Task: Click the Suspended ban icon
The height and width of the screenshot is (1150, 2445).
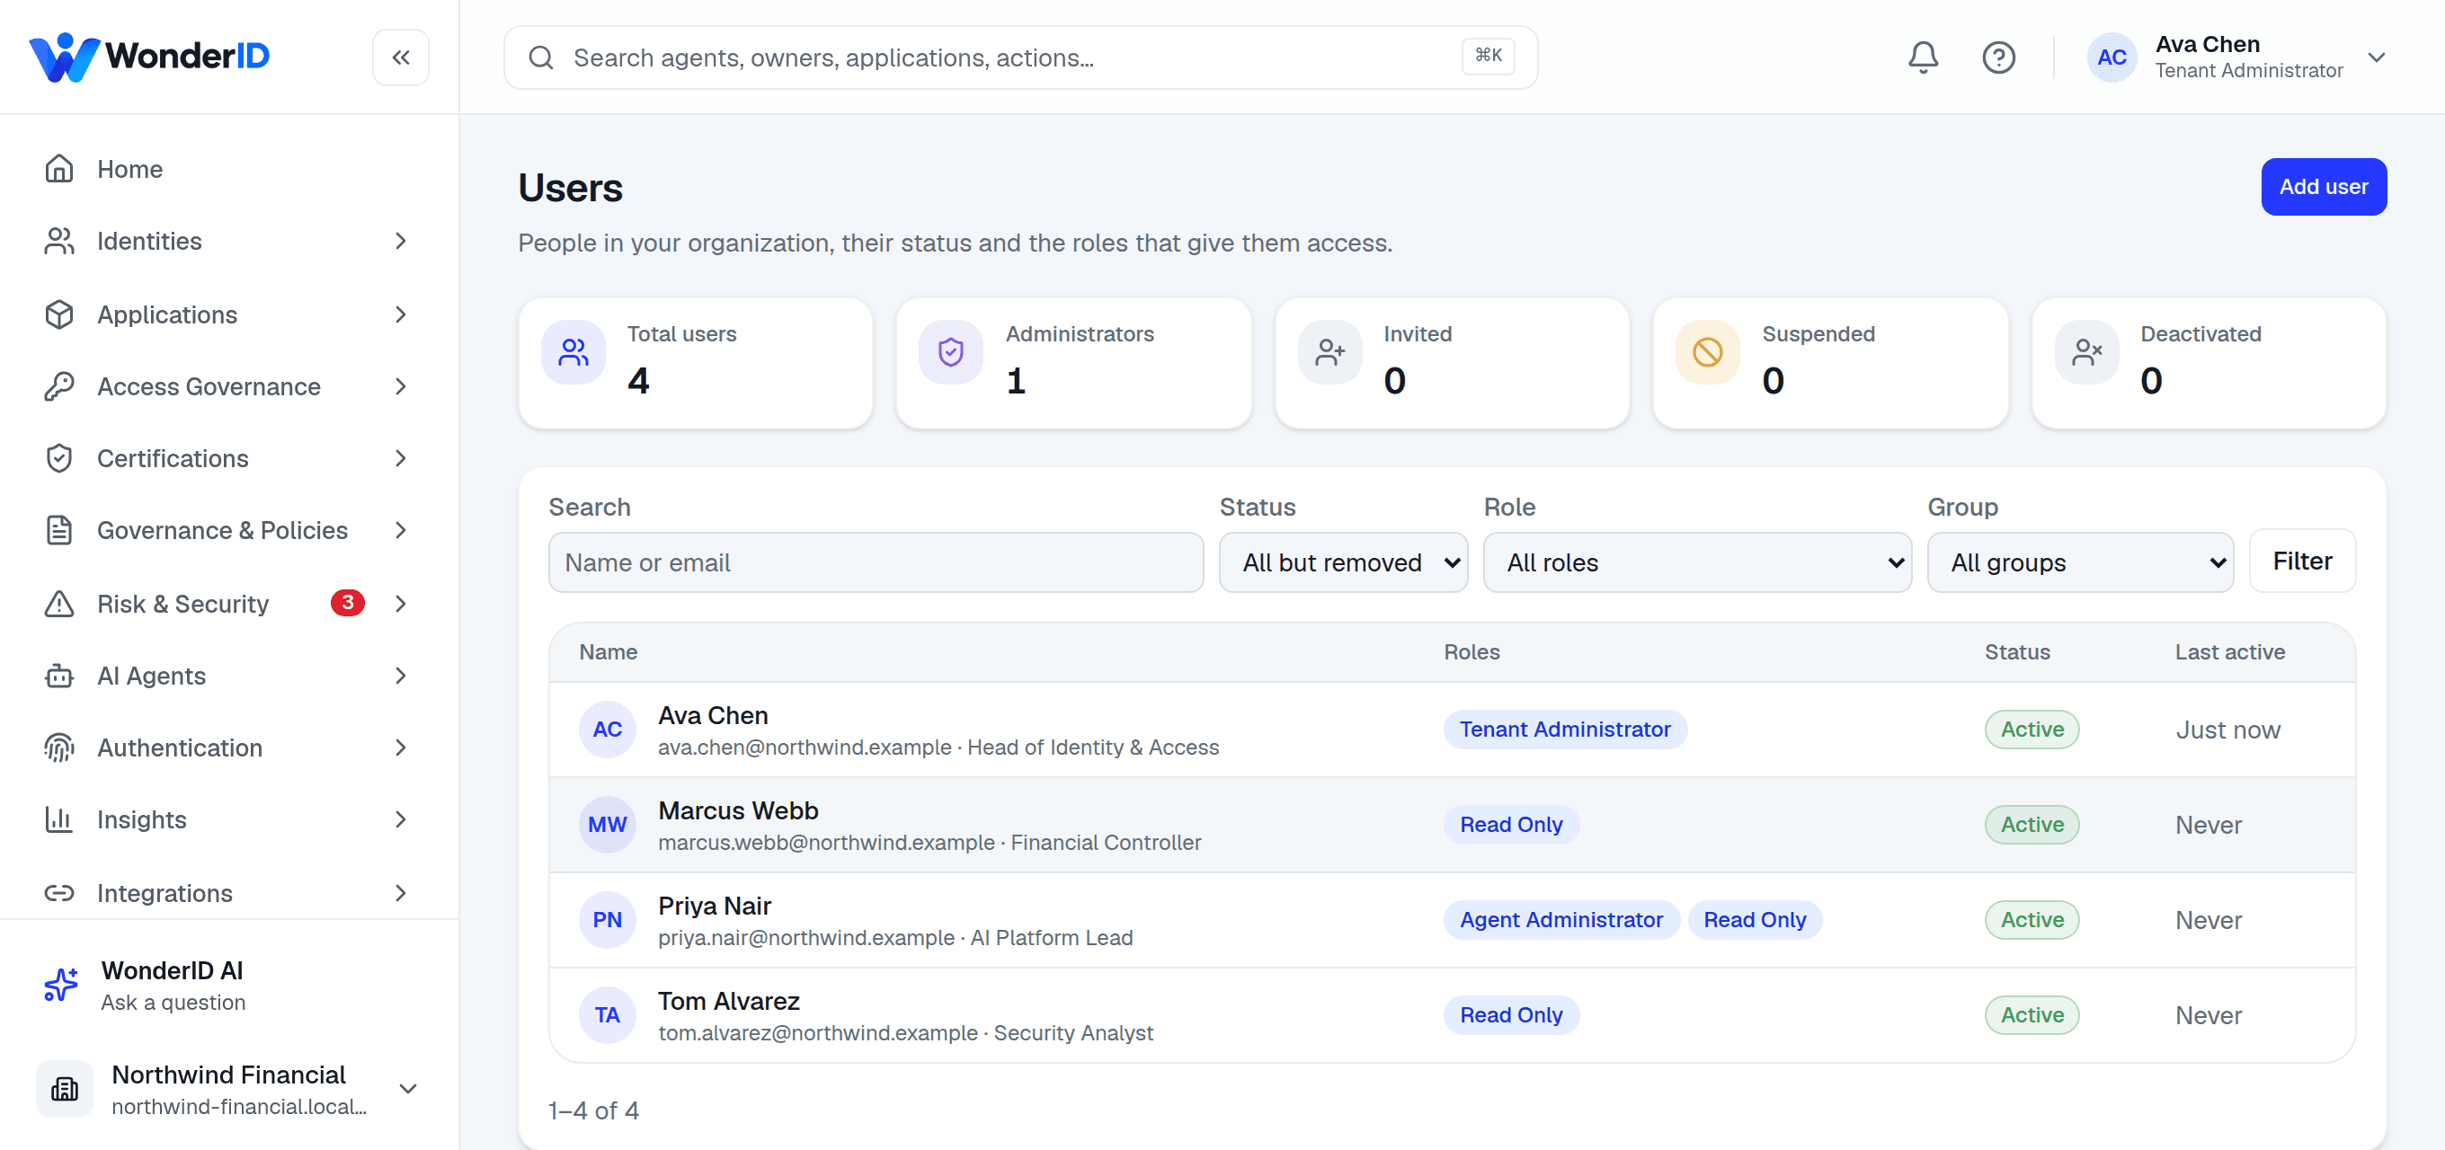Action: coord(1708,352)
